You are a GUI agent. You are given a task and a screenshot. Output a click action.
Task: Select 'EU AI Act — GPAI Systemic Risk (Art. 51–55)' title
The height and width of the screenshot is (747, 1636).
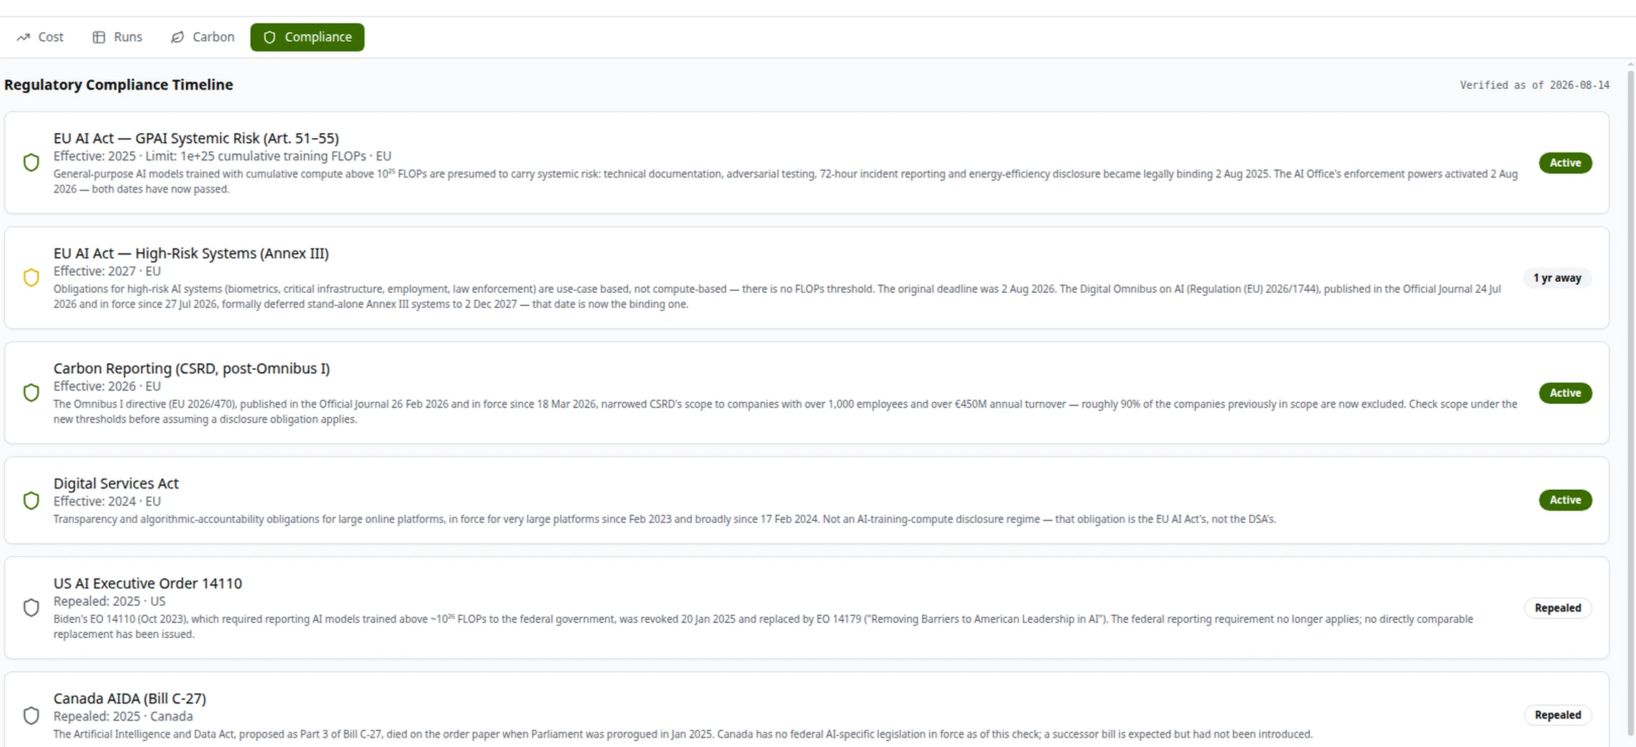pyautogui.click(x=196, y=138)
